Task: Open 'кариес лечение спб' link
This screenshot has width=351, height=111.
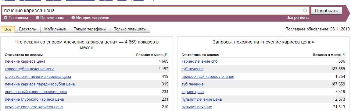Action: click(x=199, y=61)
